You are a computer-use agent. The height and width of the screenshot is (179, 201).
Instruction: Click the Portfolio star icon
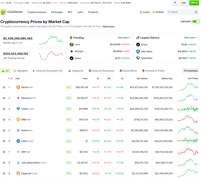tap(153, 12)
